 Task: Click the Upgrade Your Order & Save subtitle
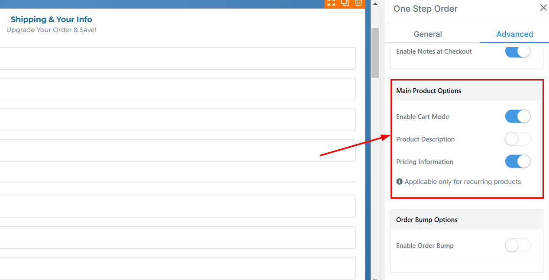pyautogui.click(x=52, y=30)
